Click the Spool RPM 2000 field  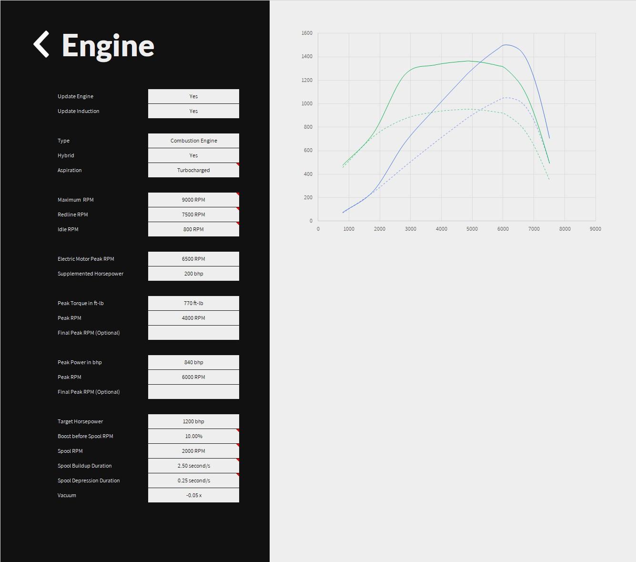(x=193, y=451)
